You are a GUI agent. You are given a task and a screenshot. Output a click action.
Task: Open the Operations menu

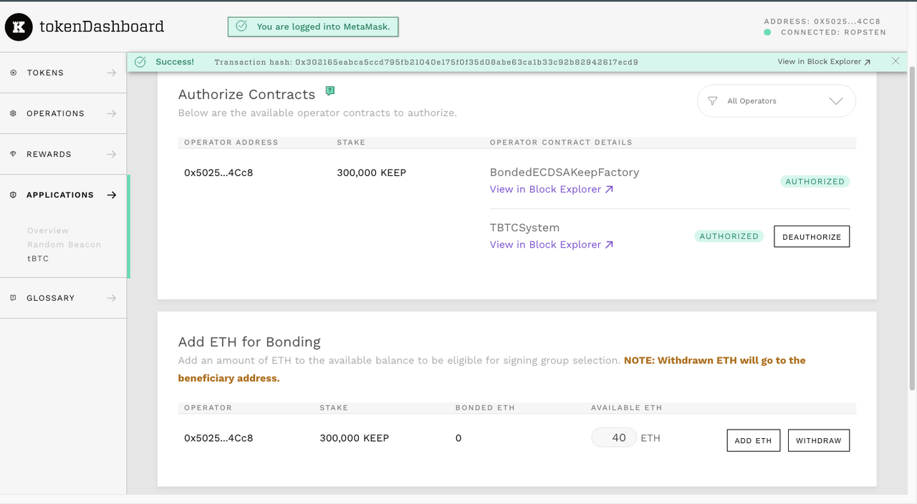63,114
